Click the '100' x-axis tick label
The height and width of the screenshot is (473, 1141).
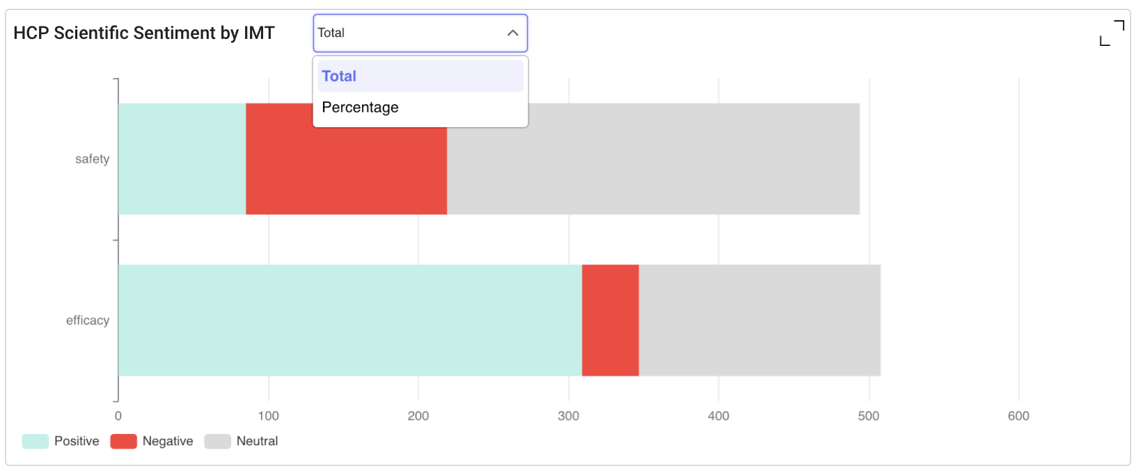click(268, 416)
